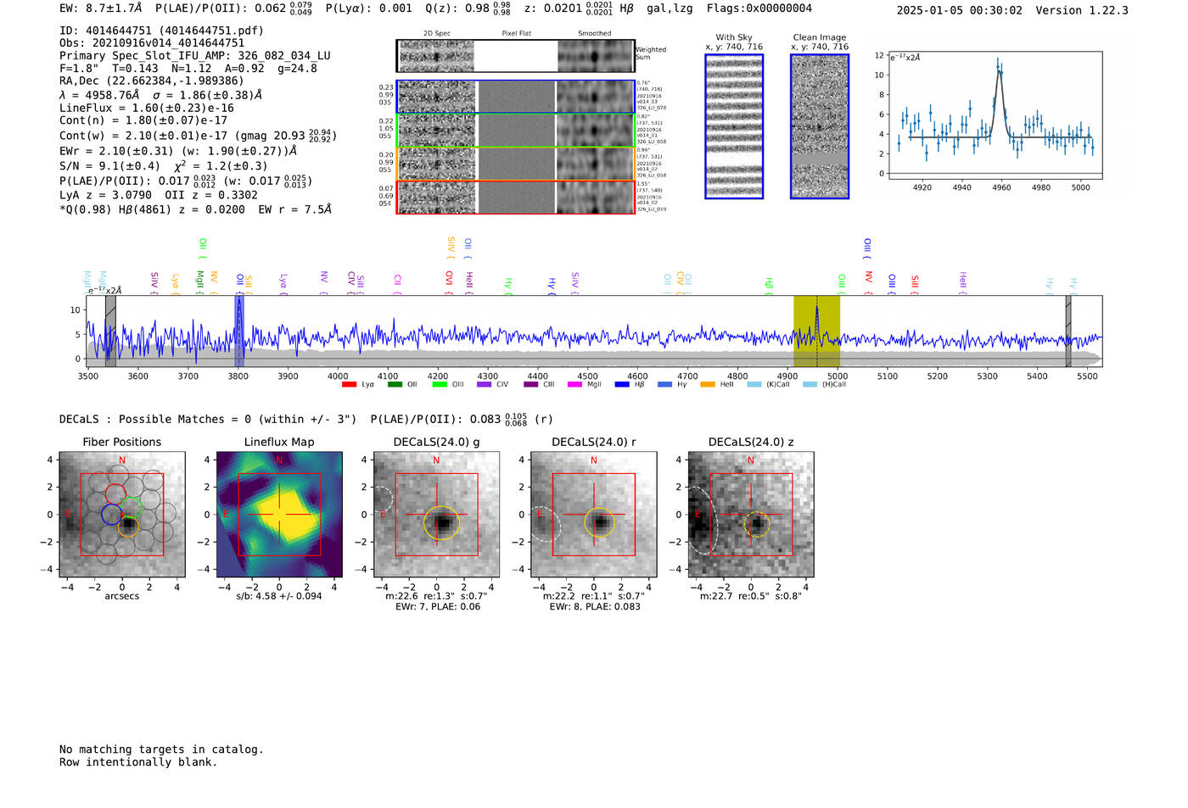Click the ID line '4014644751 (4014644751.pdf)'
The image size is (1188, 808).
tap(161, 31)
